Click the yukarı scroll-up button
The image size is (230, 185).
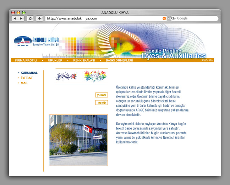click(102, 95)
